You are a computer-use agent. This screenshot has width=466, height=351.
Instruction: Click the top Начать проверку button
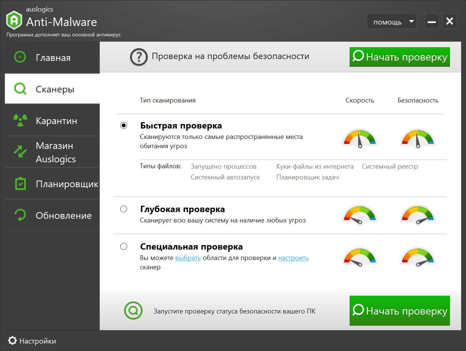(400, 57)
